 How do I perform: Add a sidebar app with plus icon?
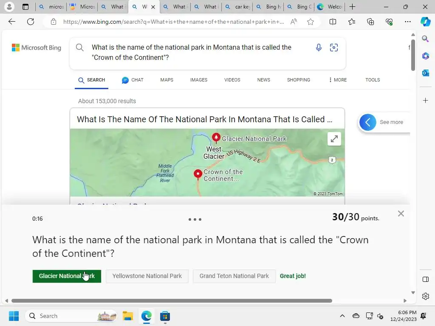pos(425,100)
